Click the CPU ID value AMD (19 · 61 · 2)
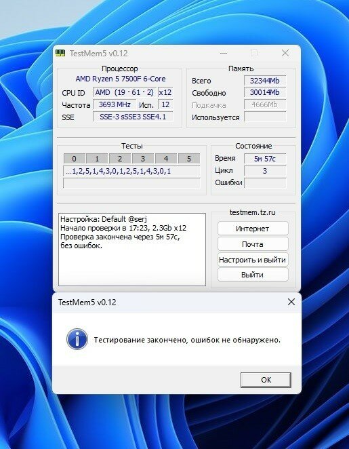 coord(125,92)
